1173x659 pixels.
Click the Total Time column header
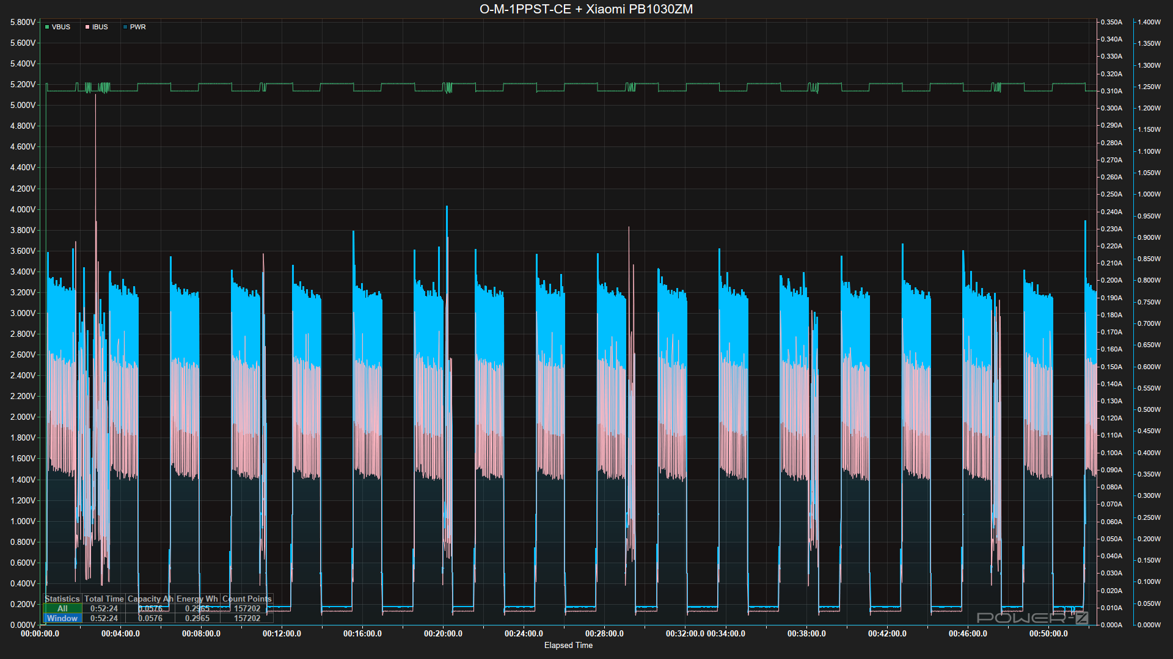[x=104, y=599]
